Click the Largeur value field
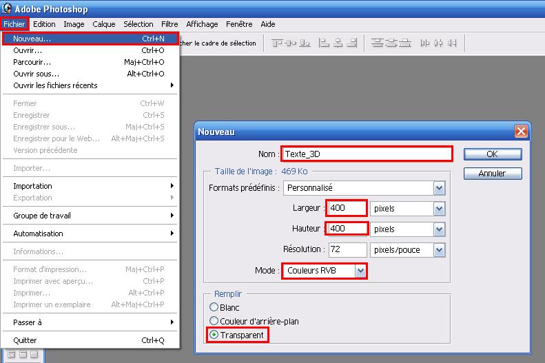 pos(347,208)
